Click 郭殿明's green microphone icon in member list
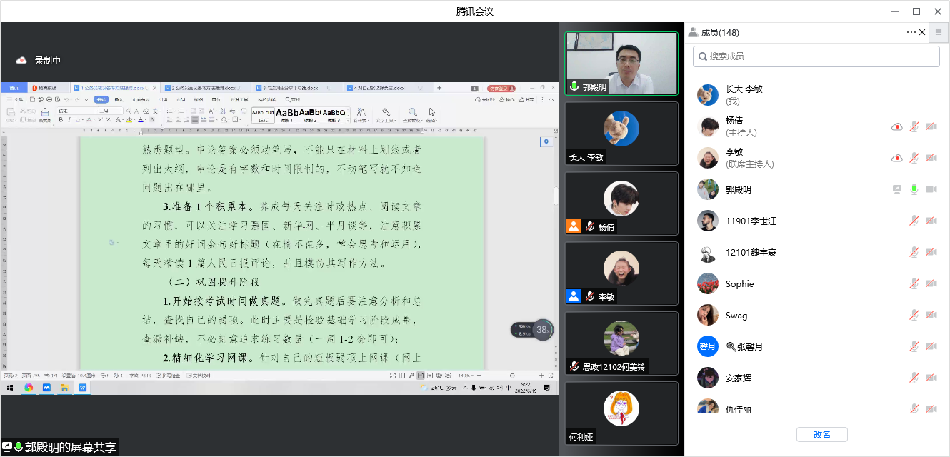 tap(914, 190)
